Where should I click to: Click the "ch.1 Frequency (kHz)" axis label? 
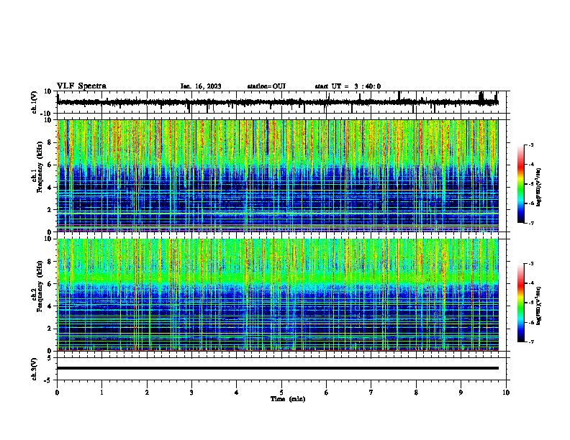[37, 167]
